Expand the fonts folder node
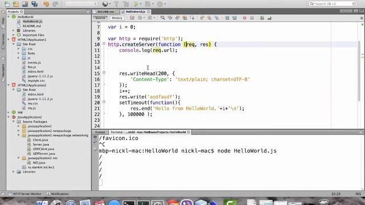 click(x=19, y=53)
